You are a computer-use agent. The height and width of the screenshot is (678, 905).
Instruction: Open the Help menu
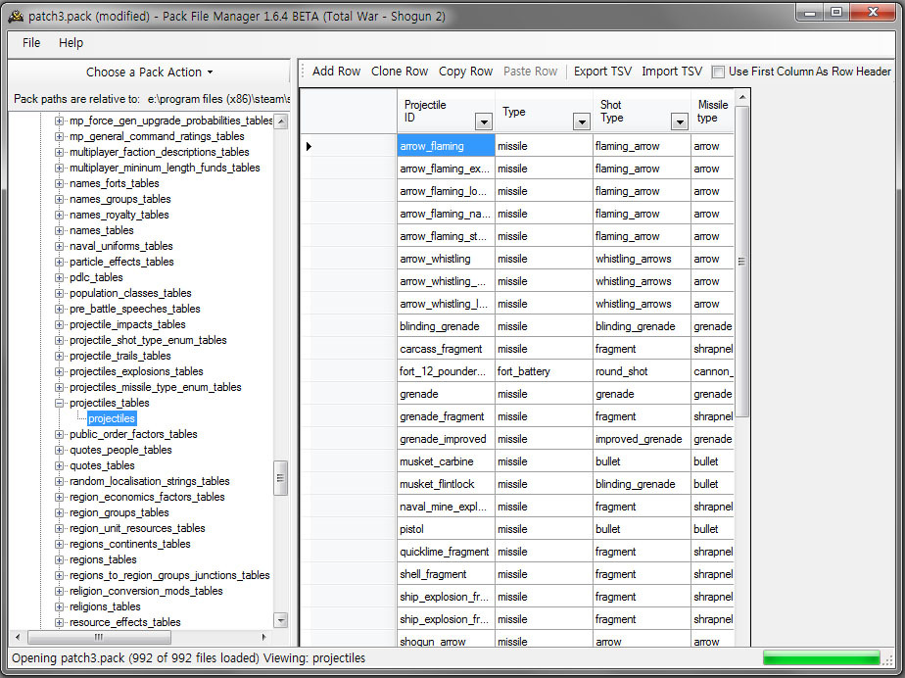pos(71,43)
